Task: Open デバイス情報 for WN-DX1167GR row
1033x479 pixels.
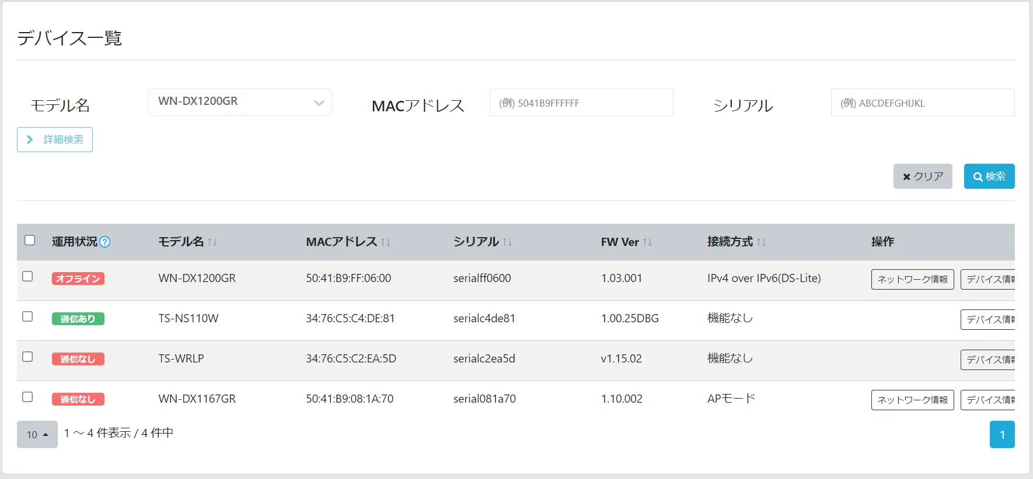Action: pos(988,400)
